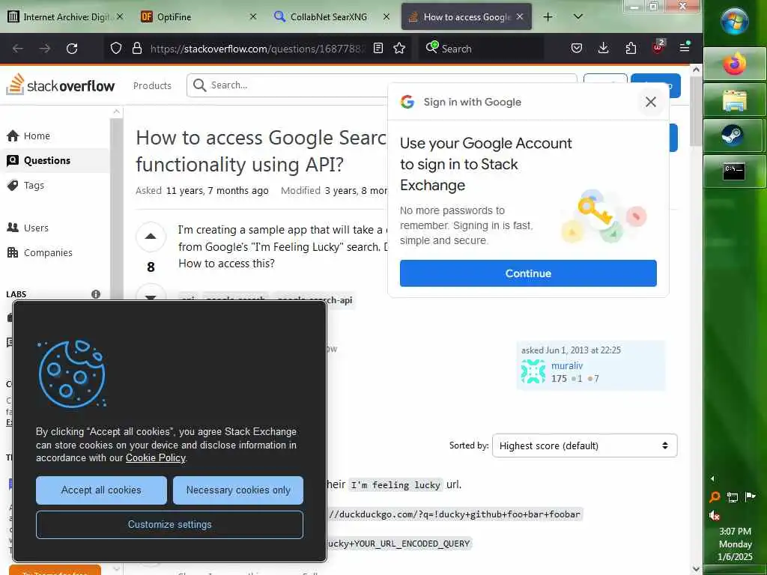This screenshot has width=767, height=575.
Task: Click Accept all cookies
Action: (101, 490)
